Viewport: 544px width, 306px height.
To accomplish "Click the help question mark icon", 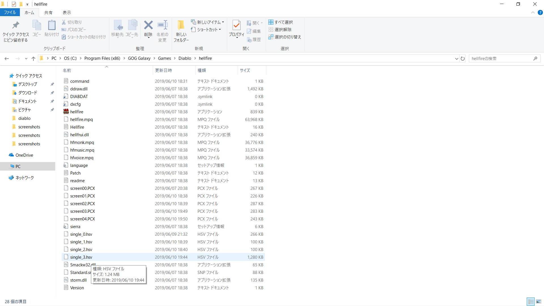I will (x=540, y=12).
